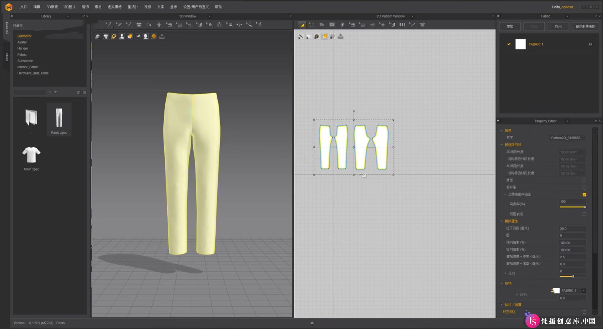Collapse the 模拟属性 section

[x=502, y=221]
